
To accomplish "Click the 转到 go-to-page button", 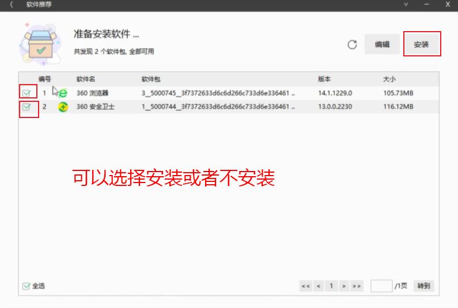I will click(423, 286).
